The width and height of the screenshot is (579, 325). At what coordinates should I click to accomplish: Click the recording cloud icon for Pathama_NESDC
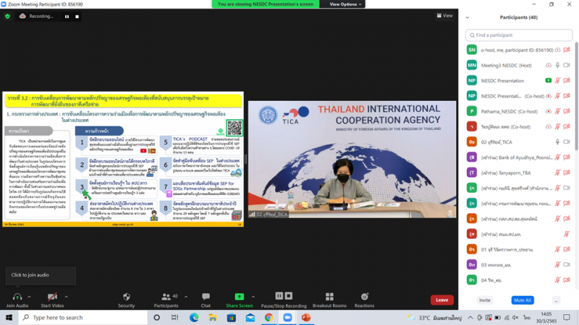point(549,111)
